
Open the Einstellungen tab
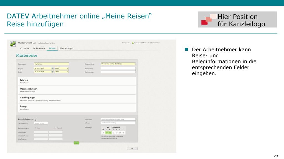(x=67, y=49)
